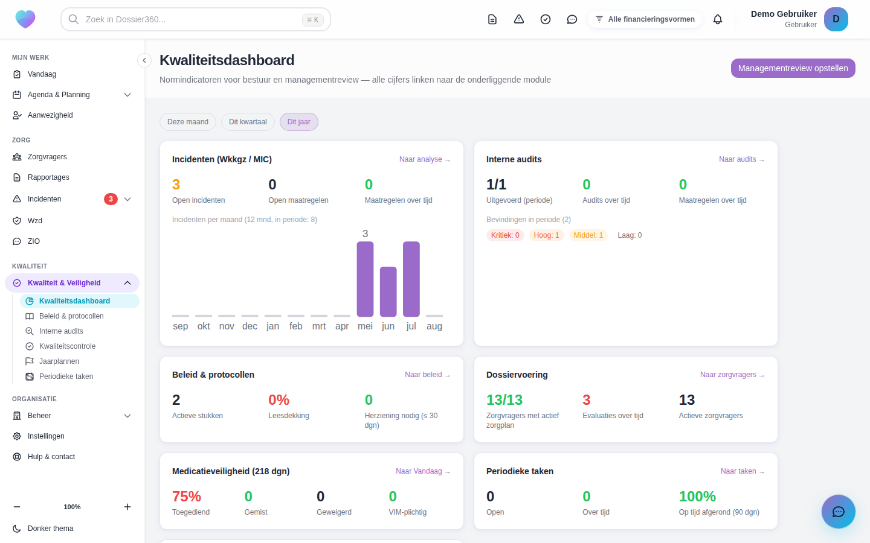The height and width of the screenshot is (543, 870).
Task: Open Jaarplannen menu item
Action: (x=80, y=361)
